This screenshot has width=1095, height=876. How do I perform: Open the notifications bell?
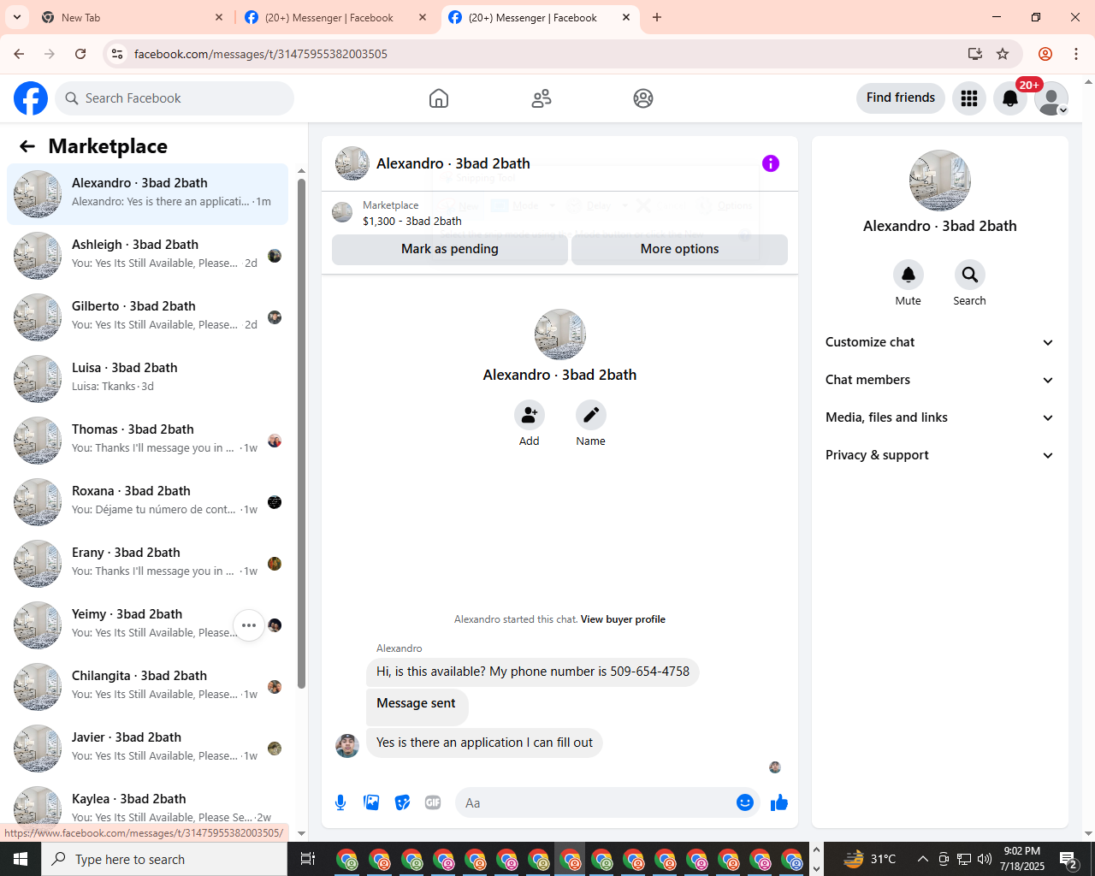(1010, 98)
